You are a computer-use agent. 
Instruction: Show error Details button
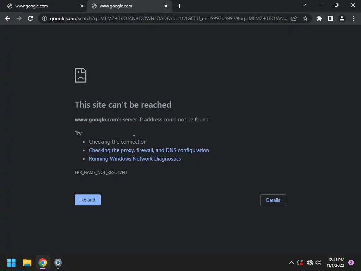273,200
